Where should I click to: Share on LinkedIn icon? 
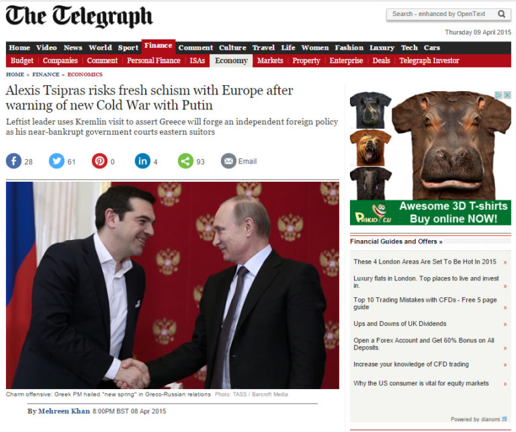(x=142, y=161)
